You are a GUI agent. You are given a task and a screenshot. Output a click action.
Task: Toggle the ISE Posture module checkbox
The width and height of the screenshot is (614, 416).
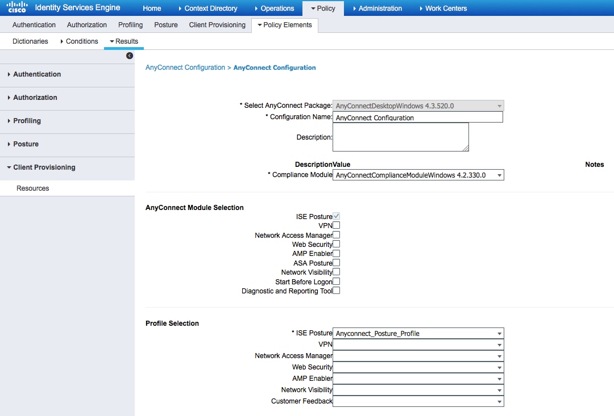[x=337, y=216]
